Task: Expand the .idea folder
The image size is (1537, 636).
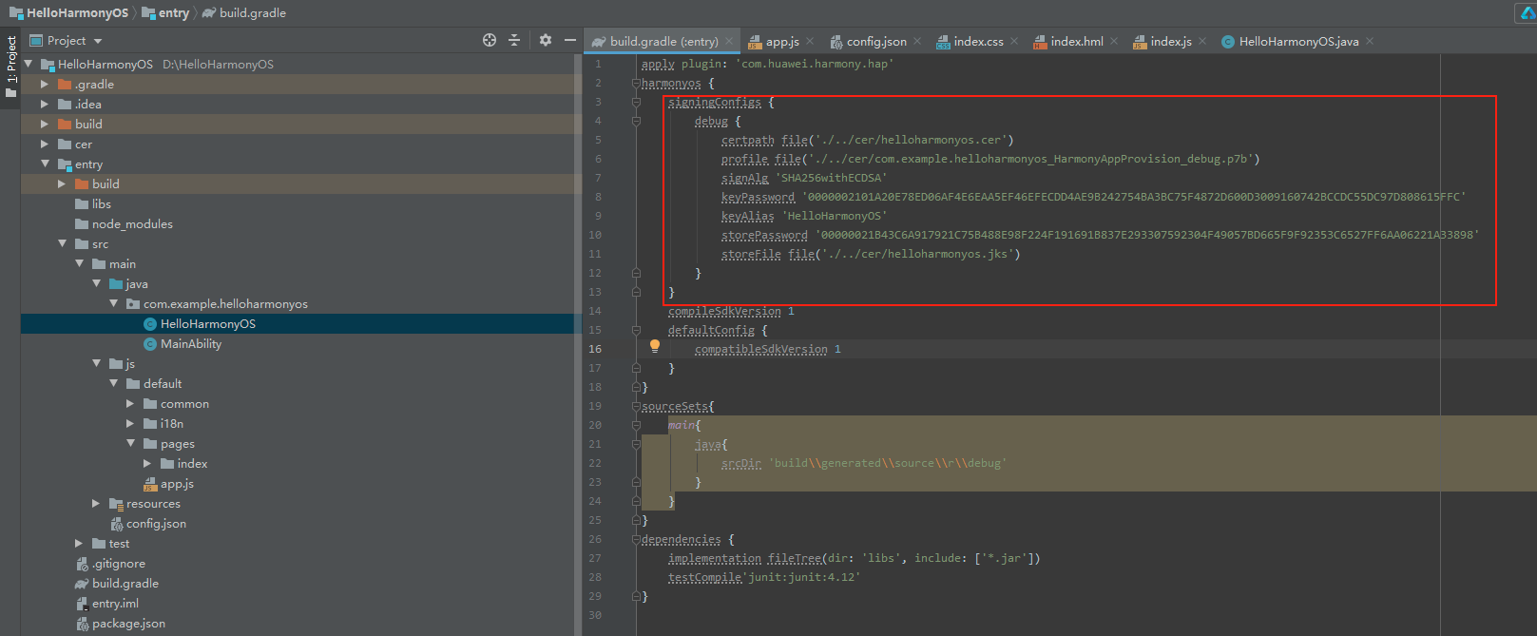Action: pyautogui.click(x=45, y=104)
